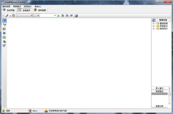Viewport: 173px width, 114px height.
Task: Open the first wide toolbar combo box
Action: coord(25,16)
